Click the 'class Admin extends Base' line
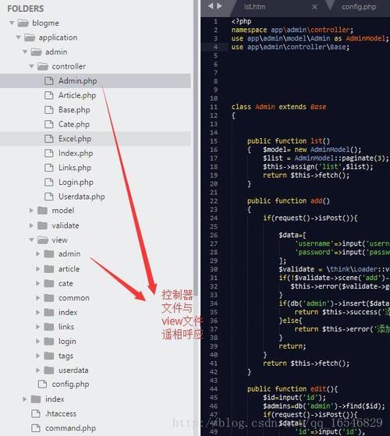The height and width of the screenshot is (436, 390). tap(278, 107)
